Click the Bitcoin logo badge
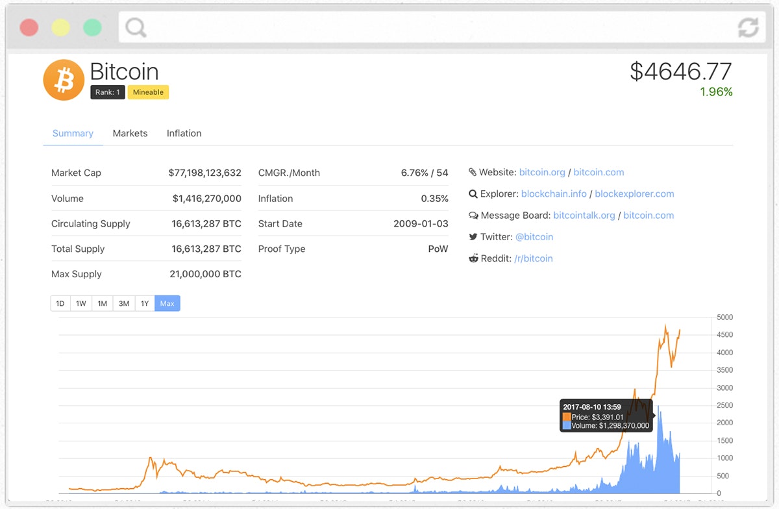Viewport: 779px width, 509px height. pyautogui.click(x=63, y=79)
